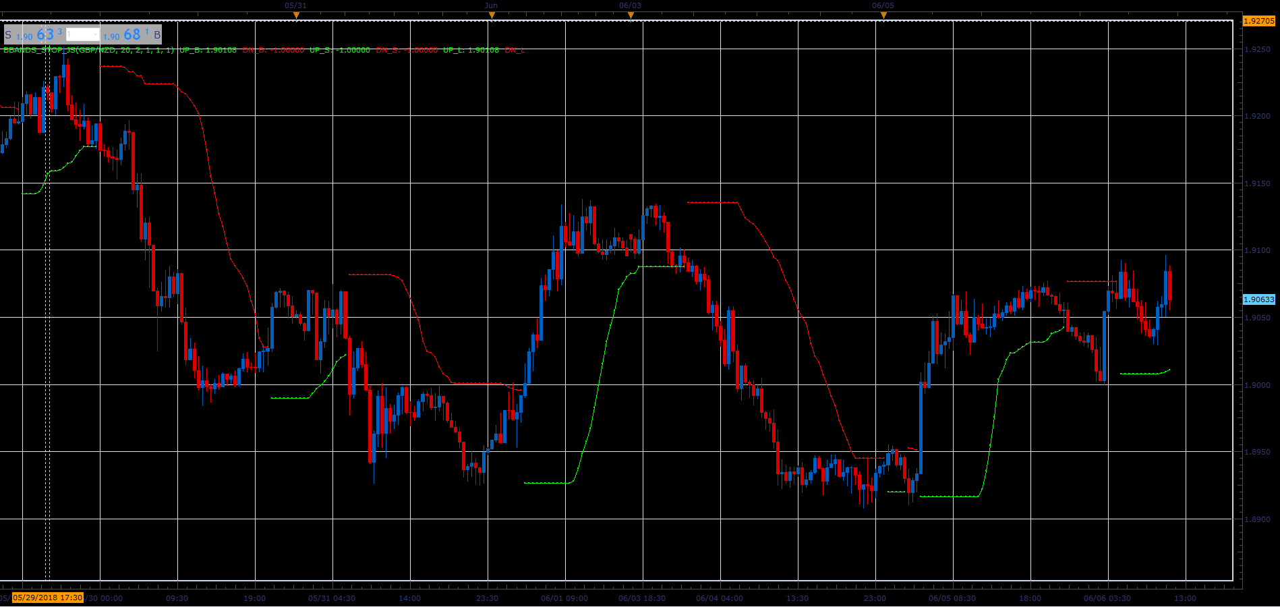
Task: Click the orange 1.92705 price label
Action: (1259, 21)
